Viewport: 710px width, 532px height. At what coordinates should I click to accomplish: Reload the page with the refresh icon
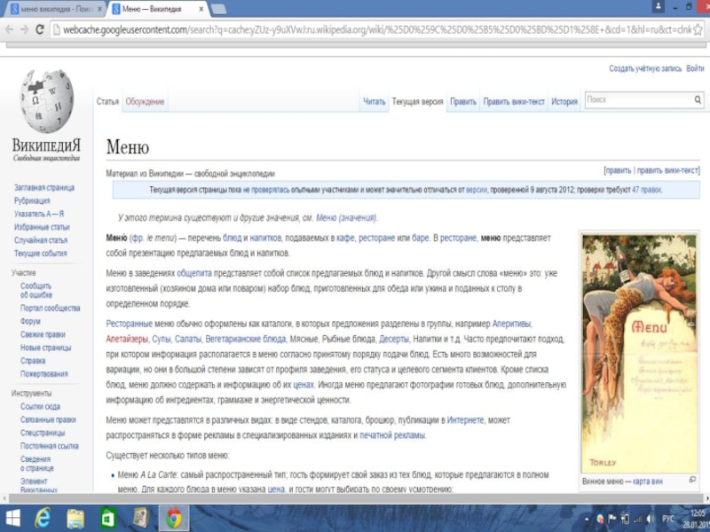[x=38, y=29]
